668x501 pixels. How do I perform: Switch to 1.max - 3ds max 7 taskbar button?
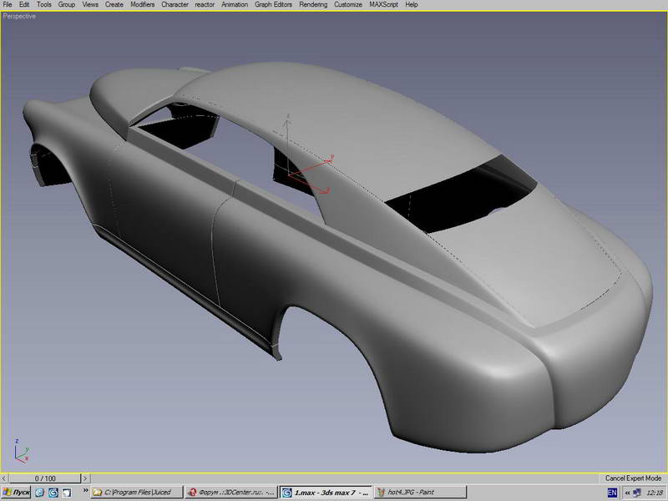point(326,493)
